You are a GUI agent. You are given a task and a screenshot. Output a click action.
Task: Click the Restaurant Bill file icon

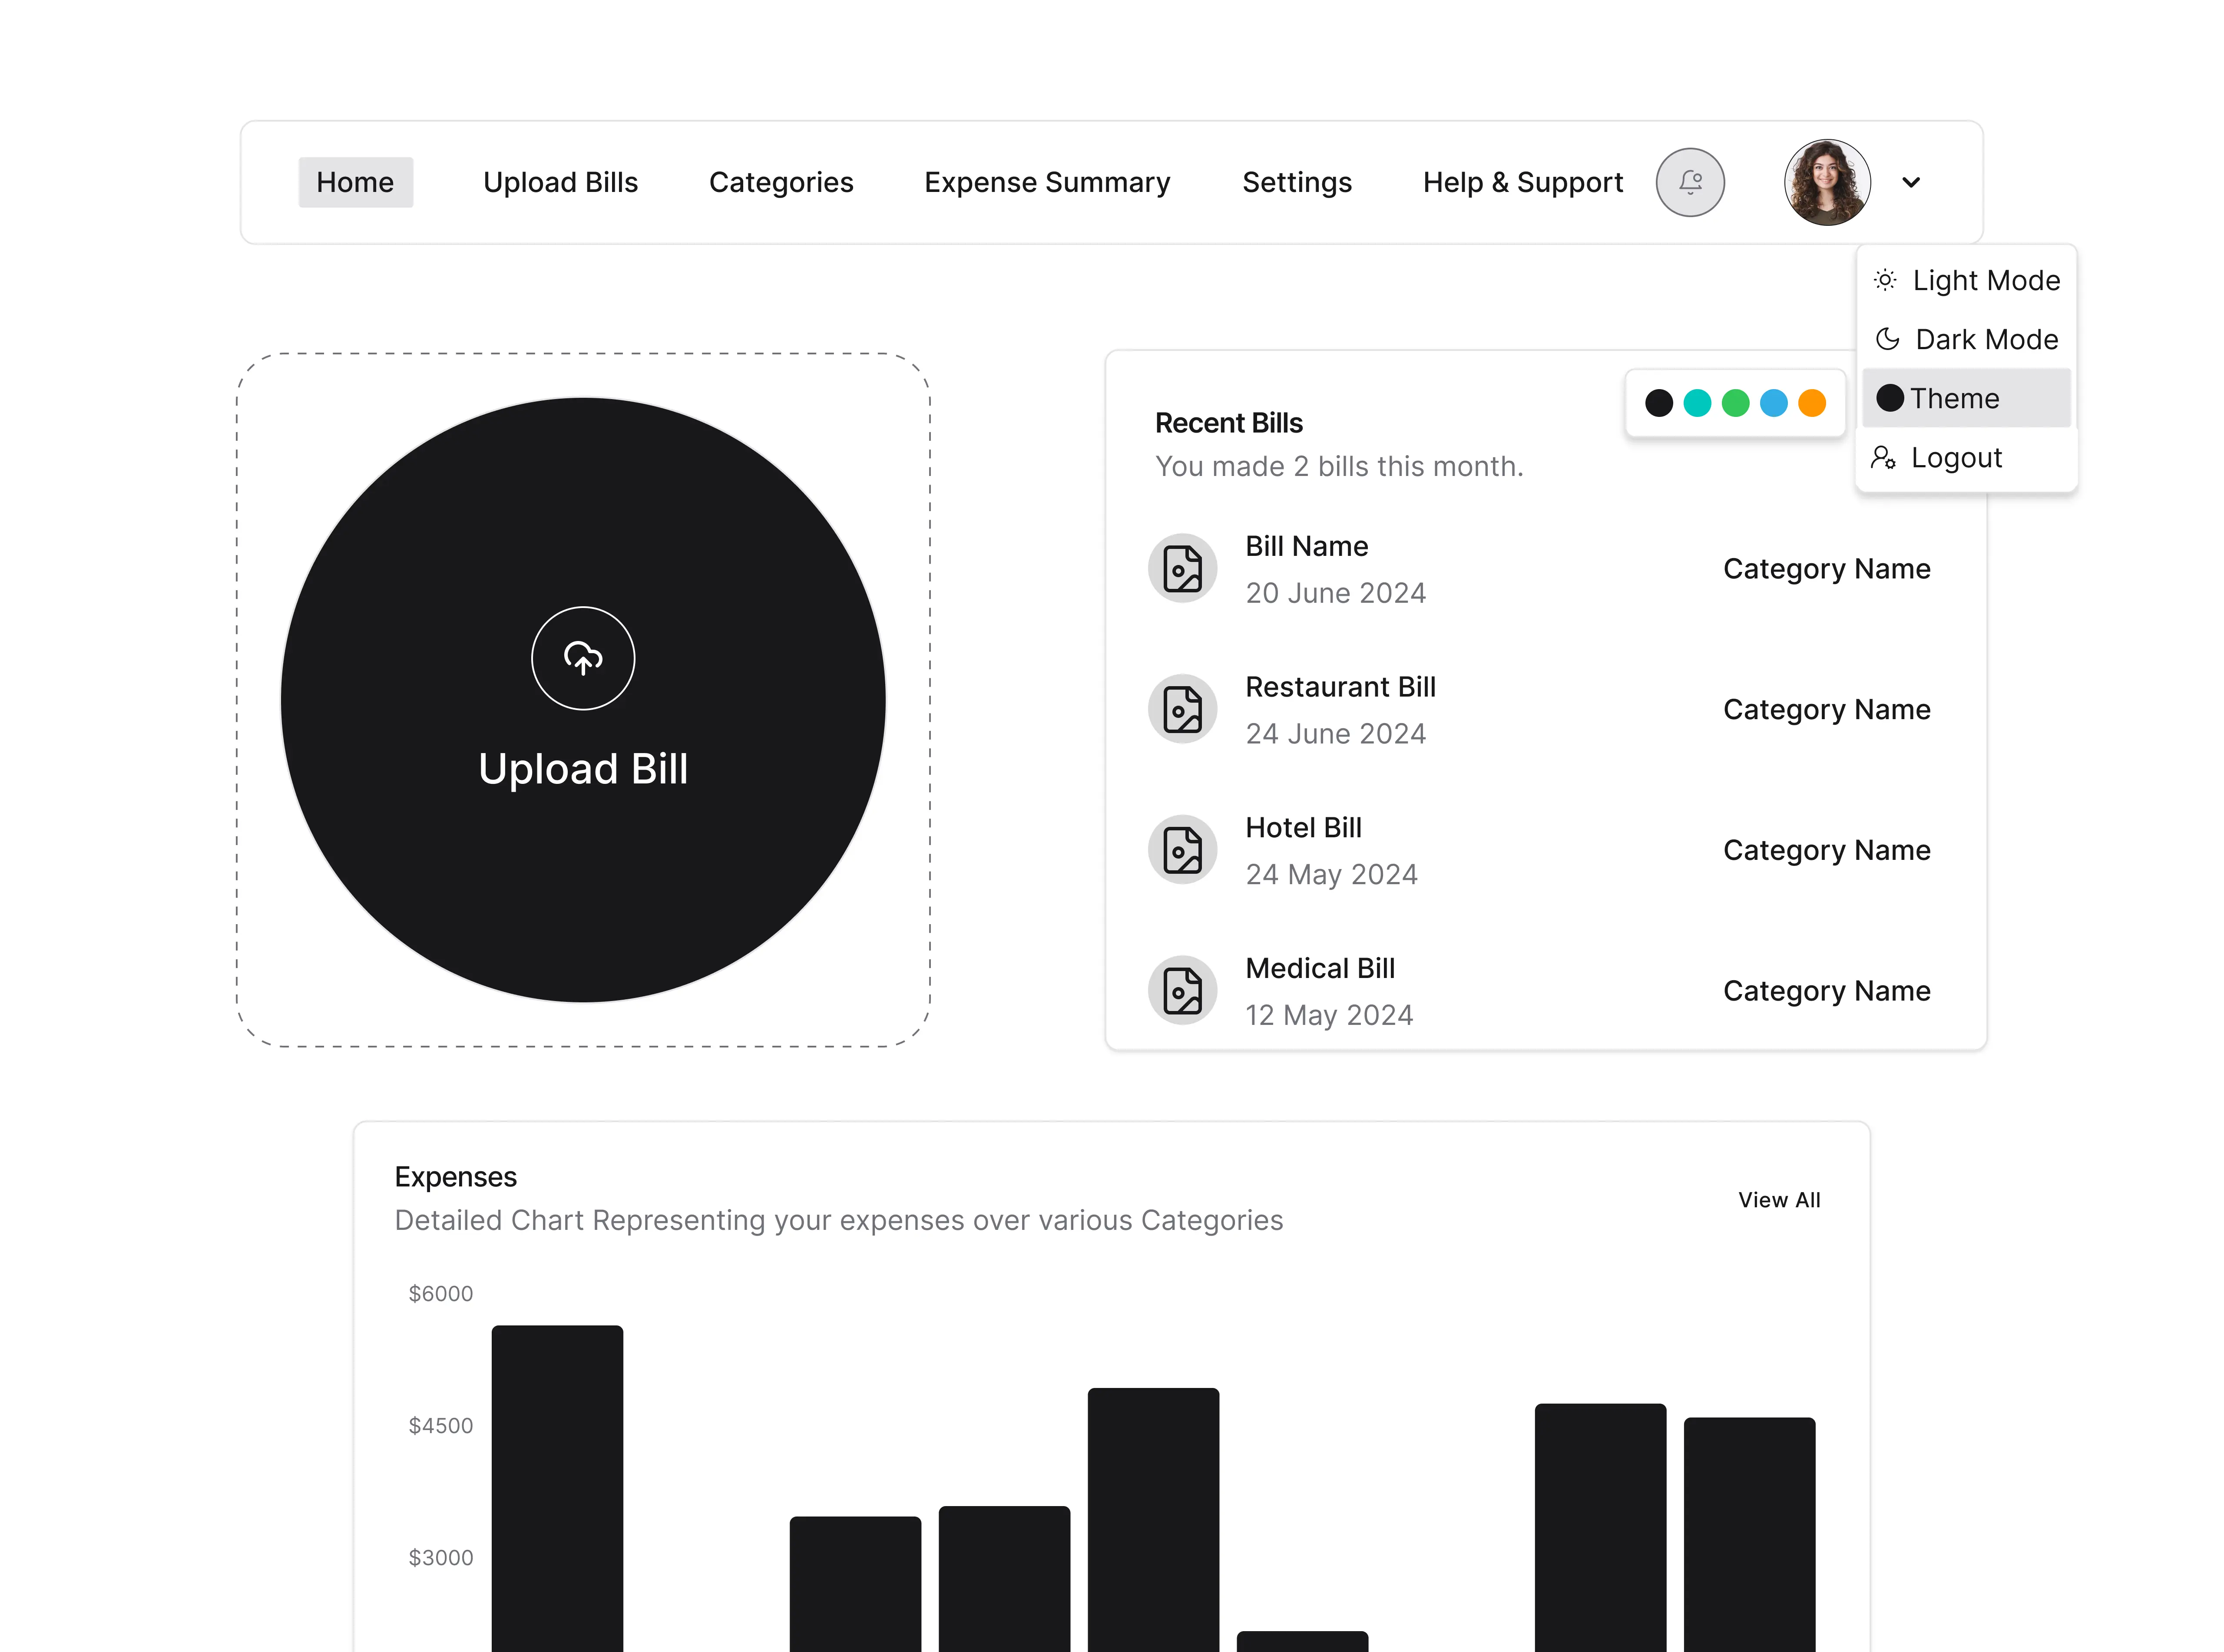(x=1182, y=709)
